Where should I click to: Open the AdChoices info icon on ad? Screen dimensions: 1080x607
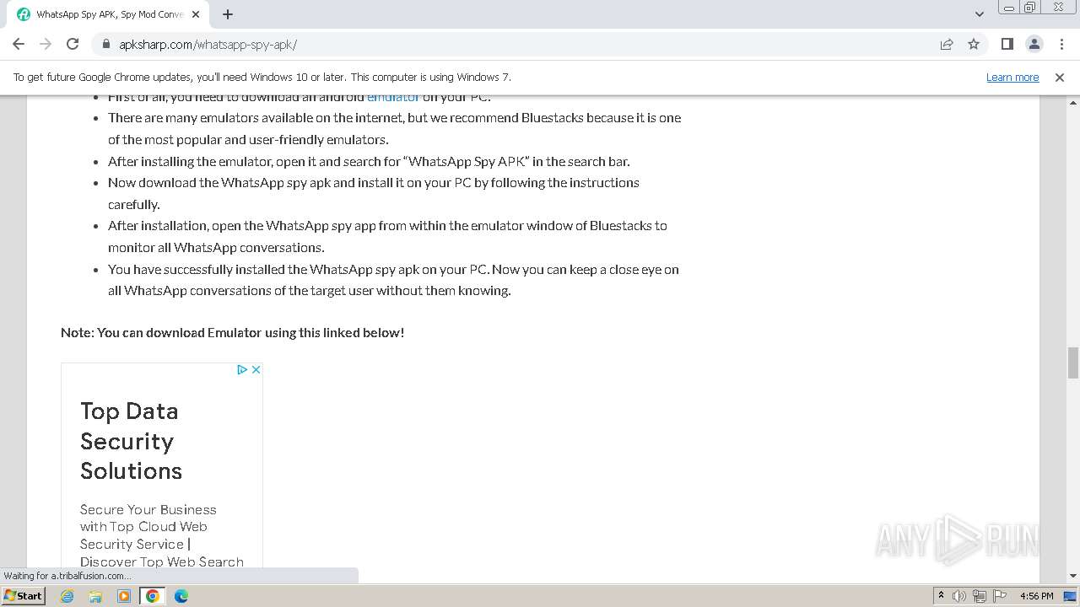coord(241,369)
